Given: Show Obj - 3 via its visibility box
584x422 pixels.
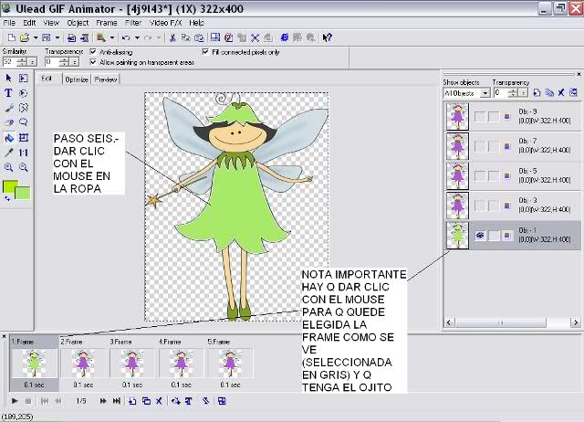Looking at the screenshot, I should 480,206.
